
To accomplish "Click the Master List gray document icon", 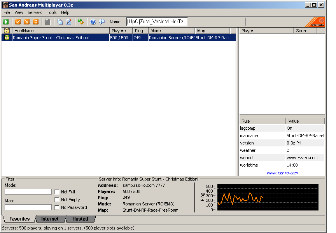I will 47,22.
